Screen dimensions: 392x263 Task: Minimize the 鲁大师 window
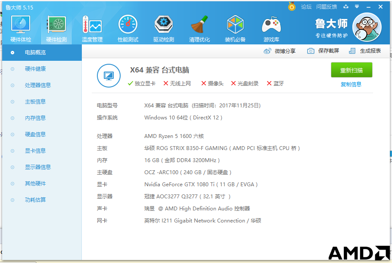(368, 7)
